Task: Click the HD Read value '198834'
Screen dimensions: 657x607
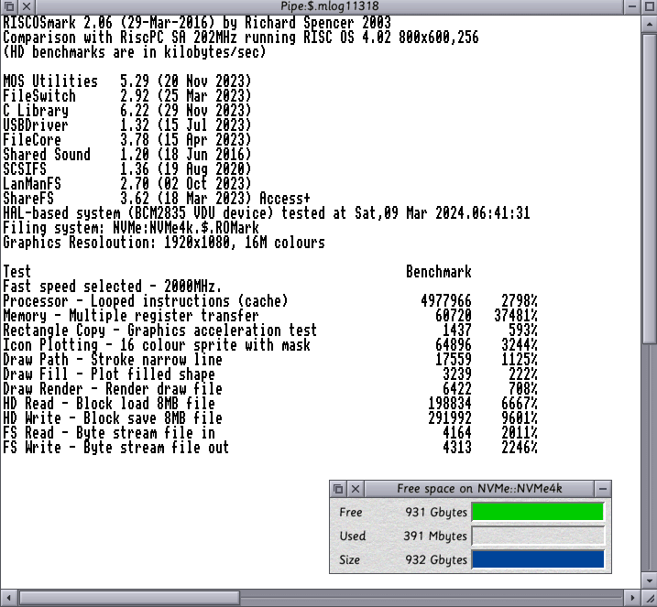Action: (450, 404)
